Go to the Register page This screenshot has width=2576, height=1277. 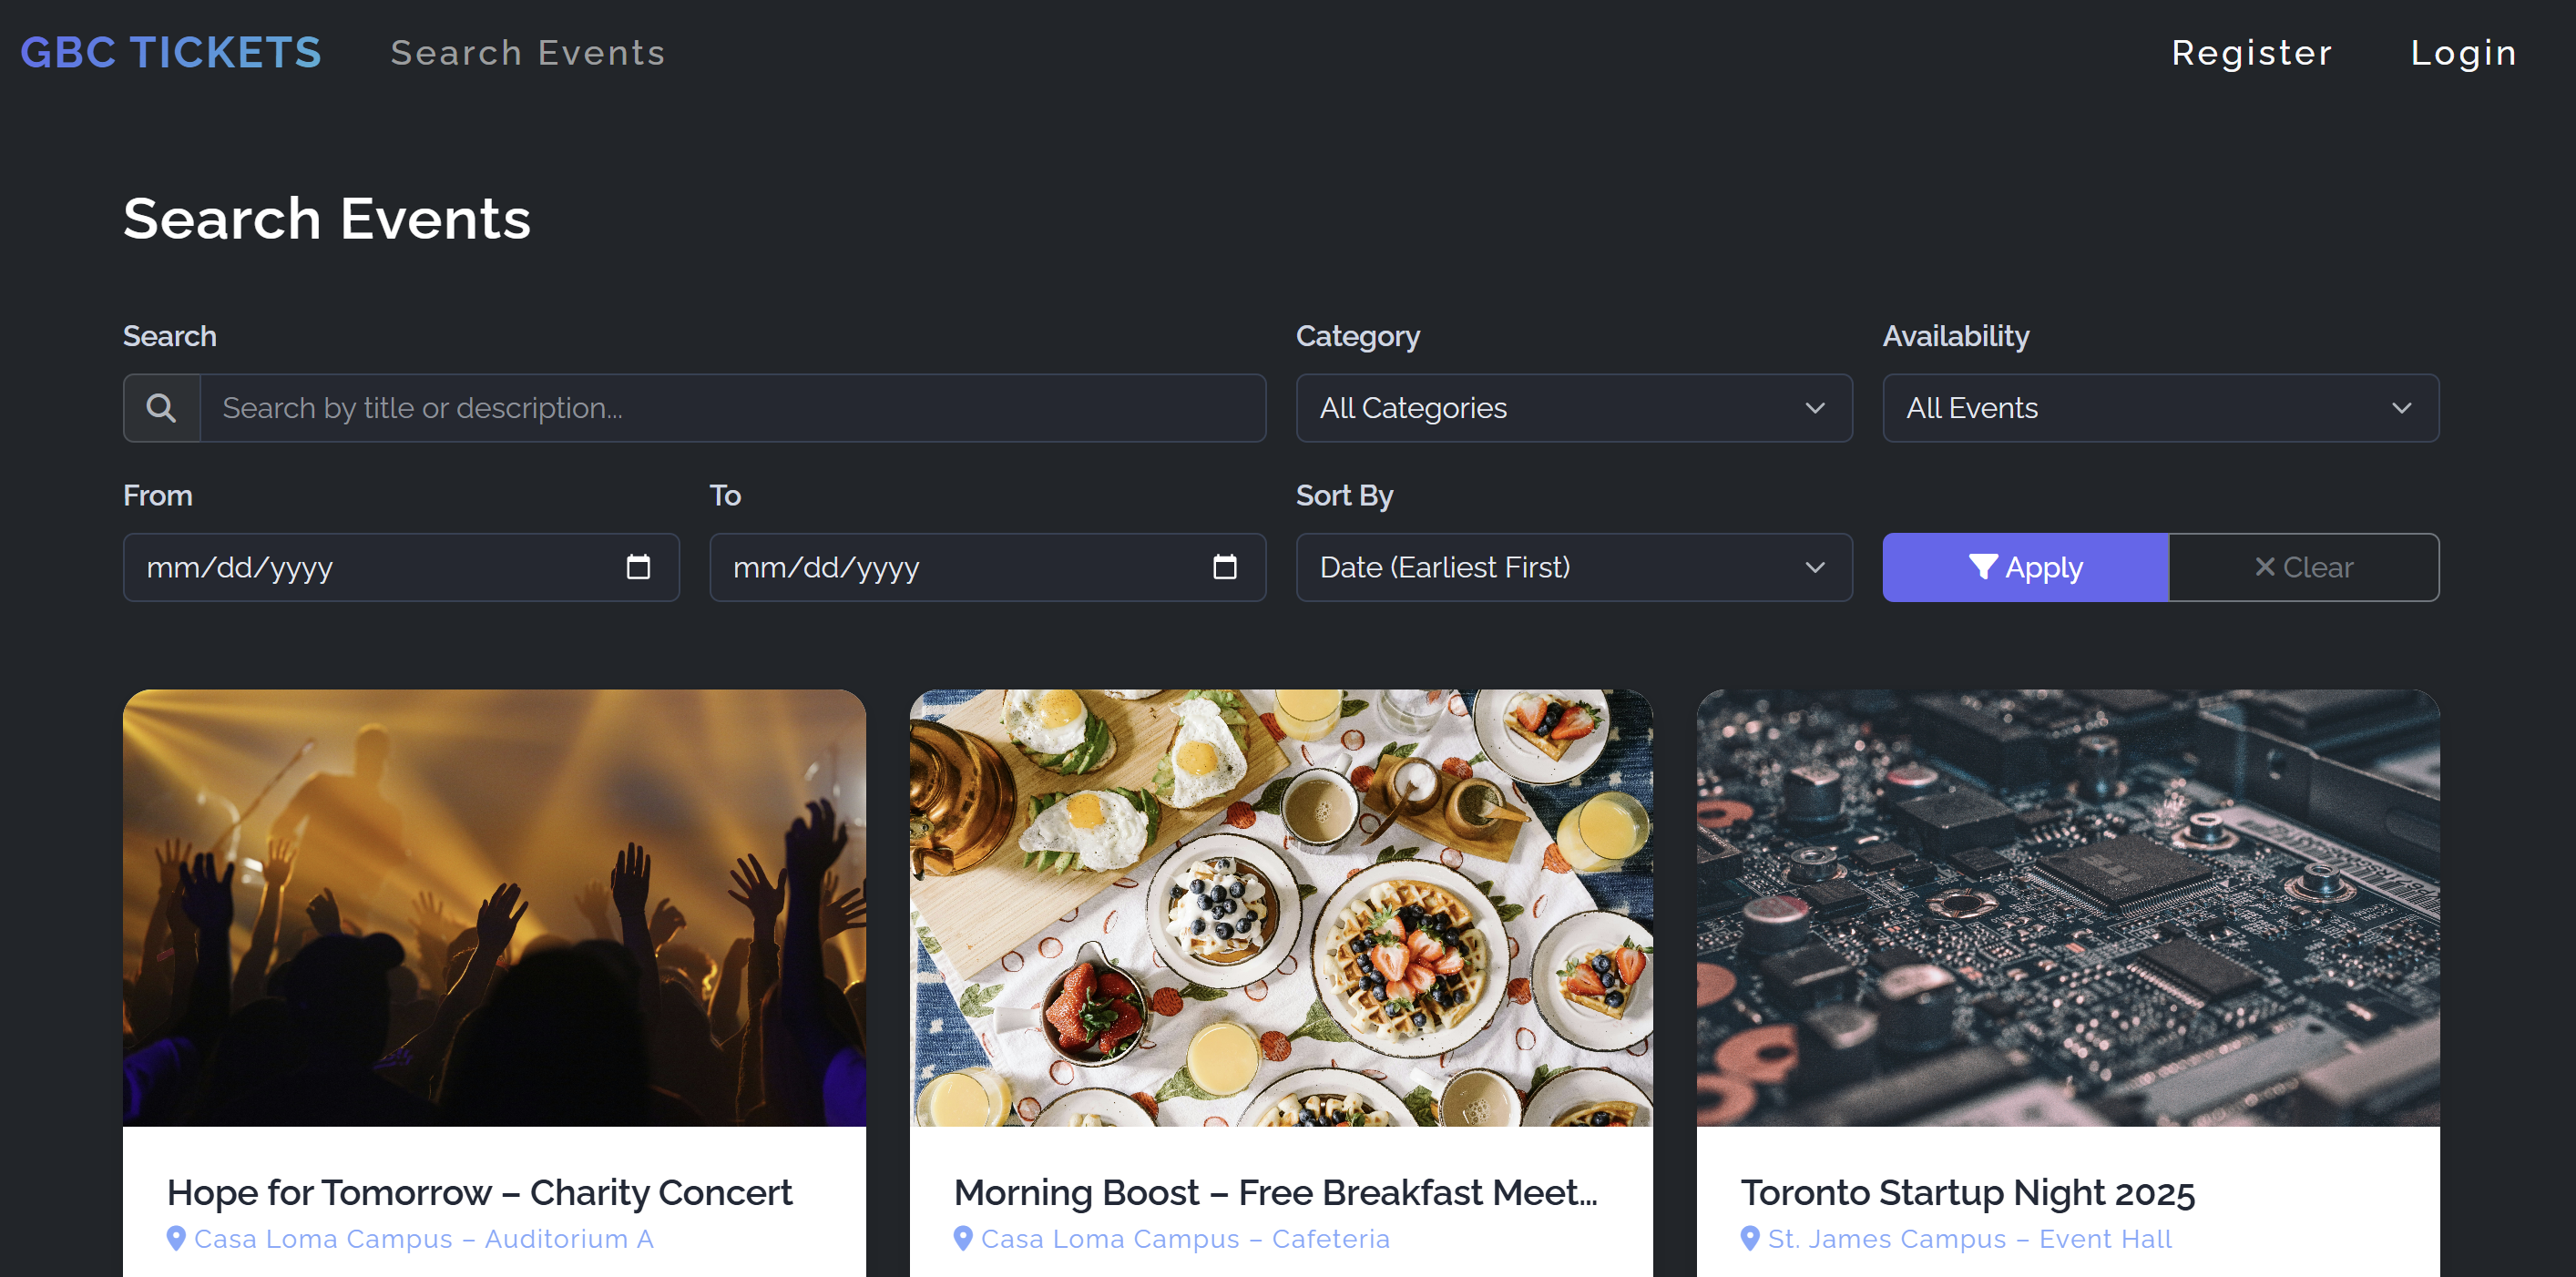coord(2251,53)
